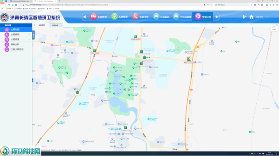Show previous modules with left arrow

85,17
